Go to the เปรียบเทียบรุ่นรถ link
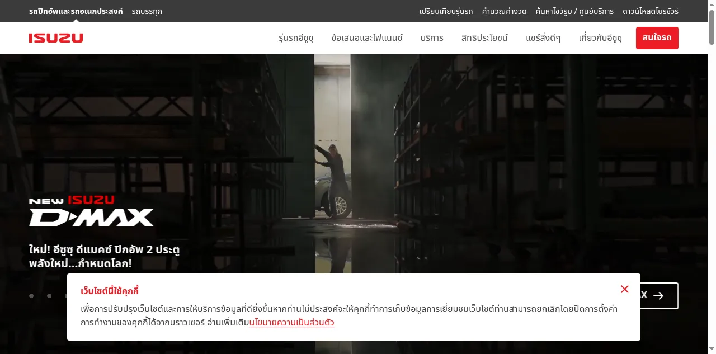Image resolution: width=716 pixels, height=354 pixels. pyautogui.click(x=446, y=11)
